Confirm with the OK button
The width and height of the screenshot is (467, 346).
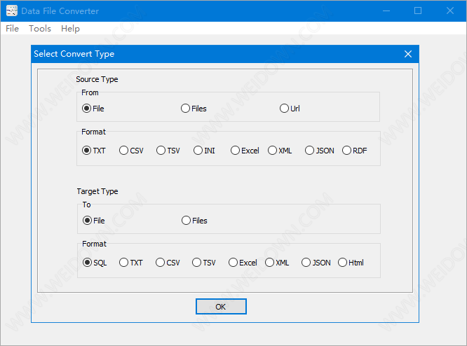pyautogui.click(x=221, y=307)
